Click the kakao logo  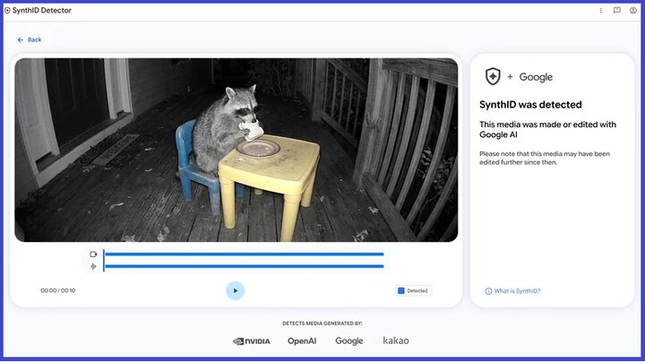396,340
